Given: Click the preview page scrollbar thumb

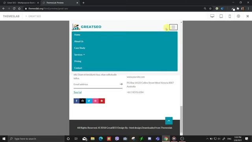Looking at the screenshot, I should (x=181, y=119).
